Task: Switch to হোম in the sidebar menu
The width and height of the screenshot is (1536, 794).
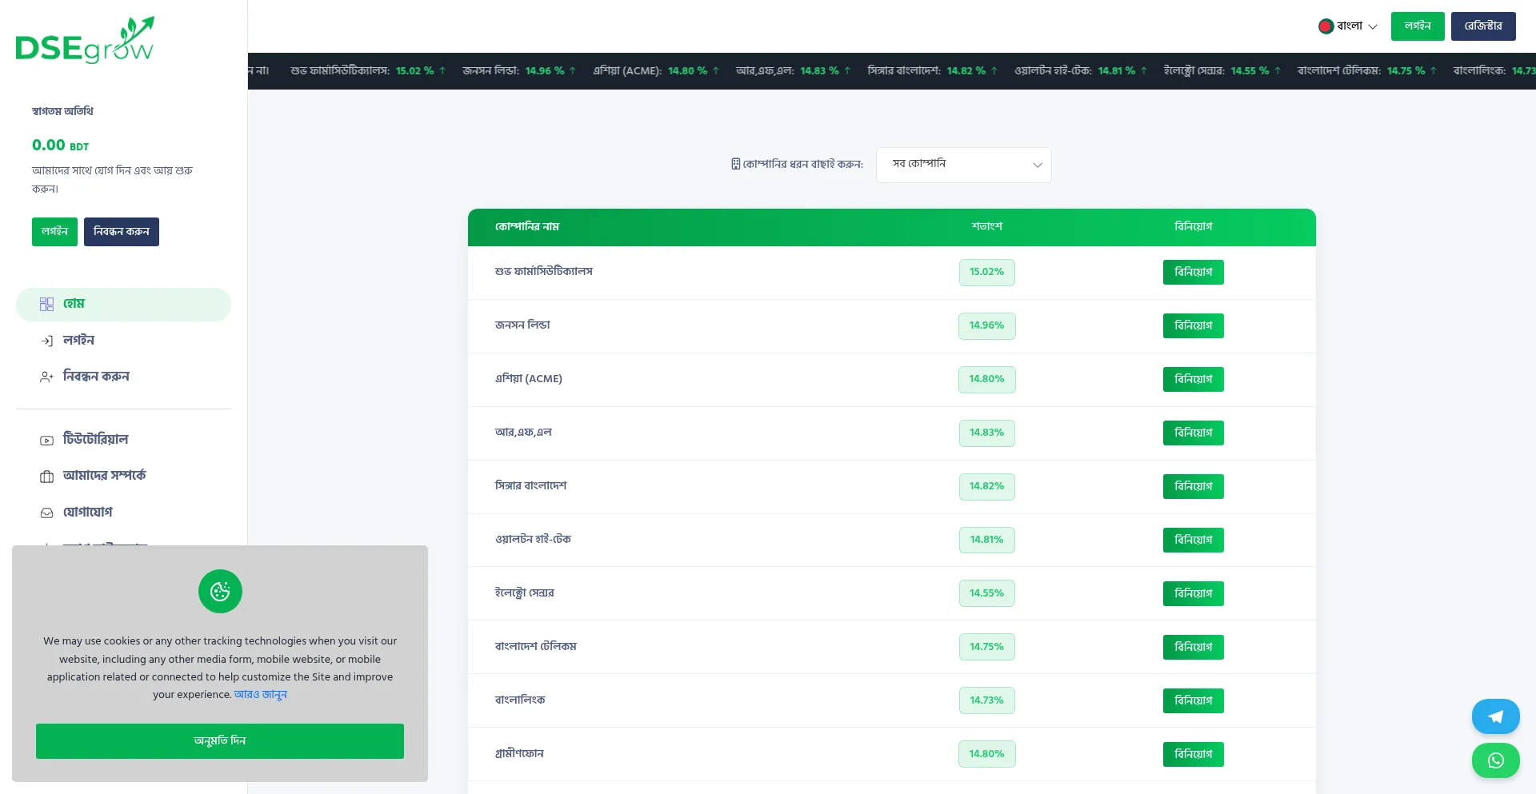Action: 74,304
